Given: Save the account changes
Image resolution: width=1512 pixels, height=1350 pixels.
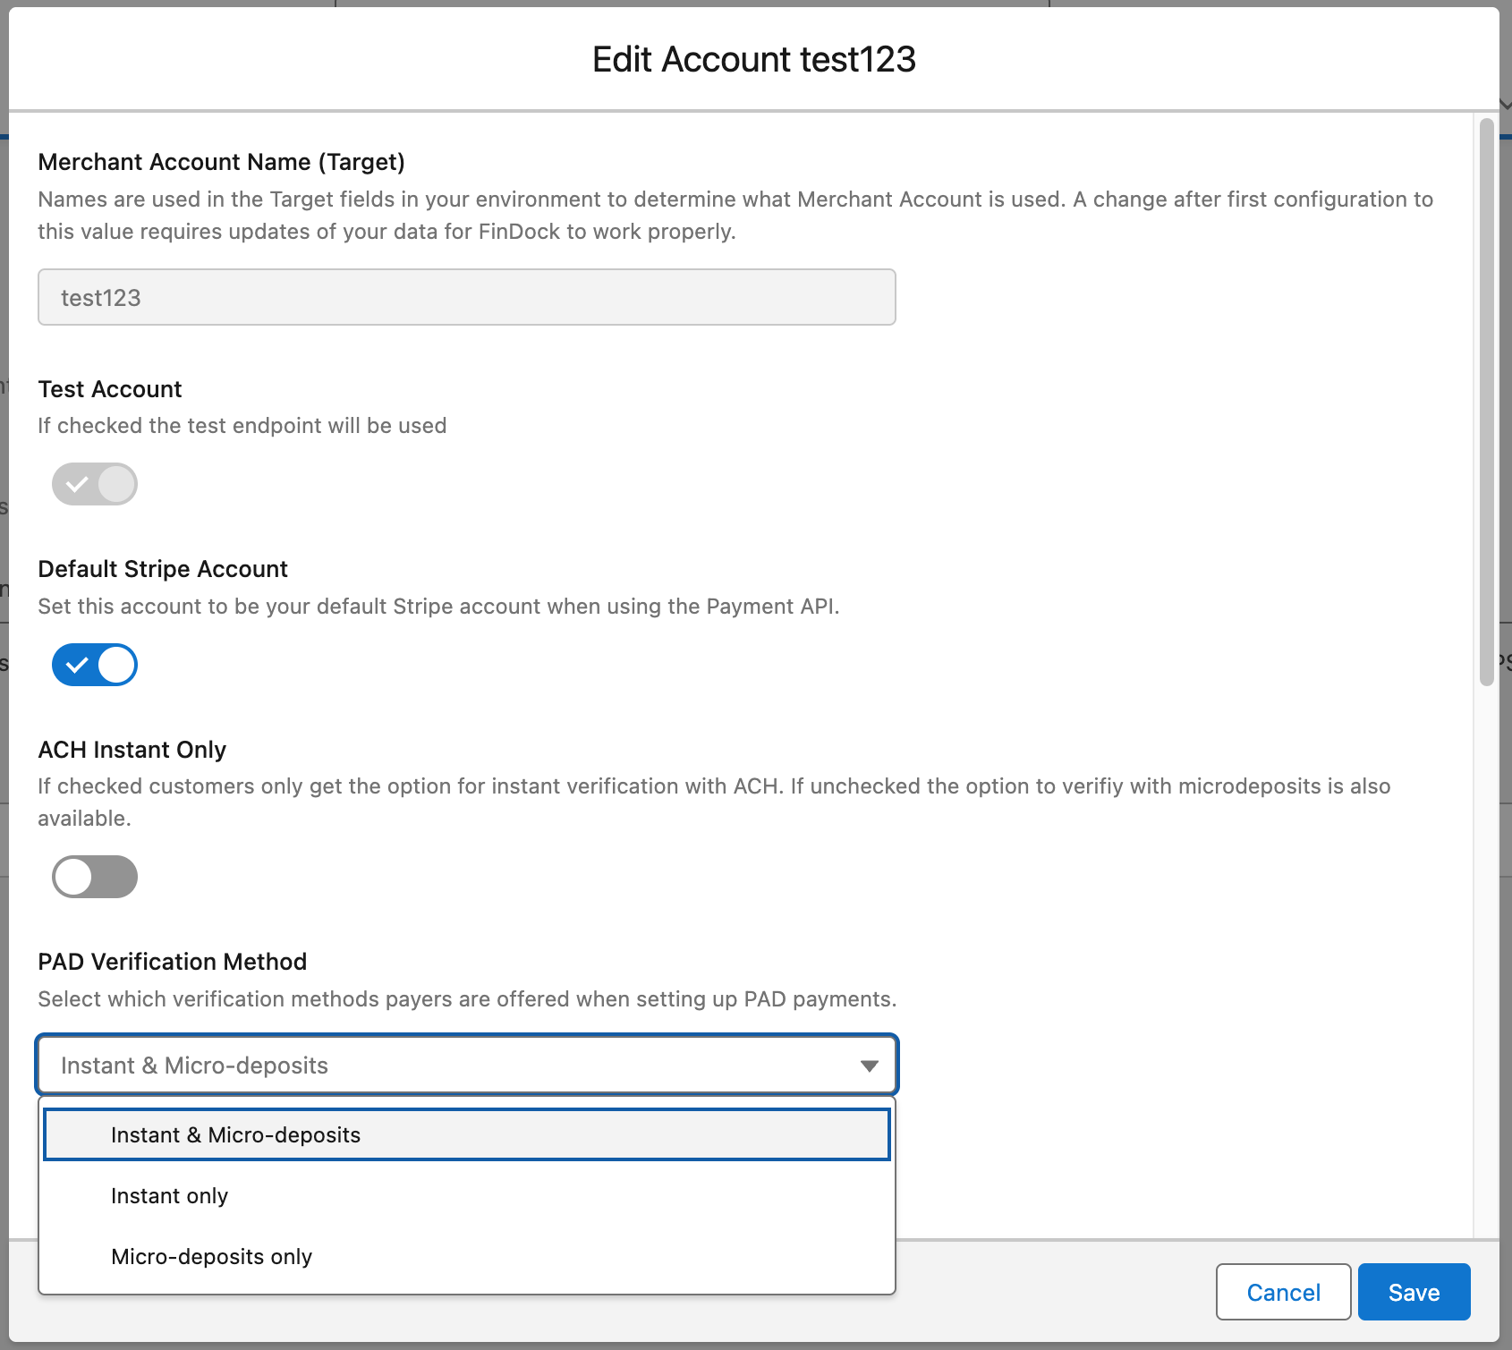Looking at the screenshot, I should (x=1414, y=1292).
